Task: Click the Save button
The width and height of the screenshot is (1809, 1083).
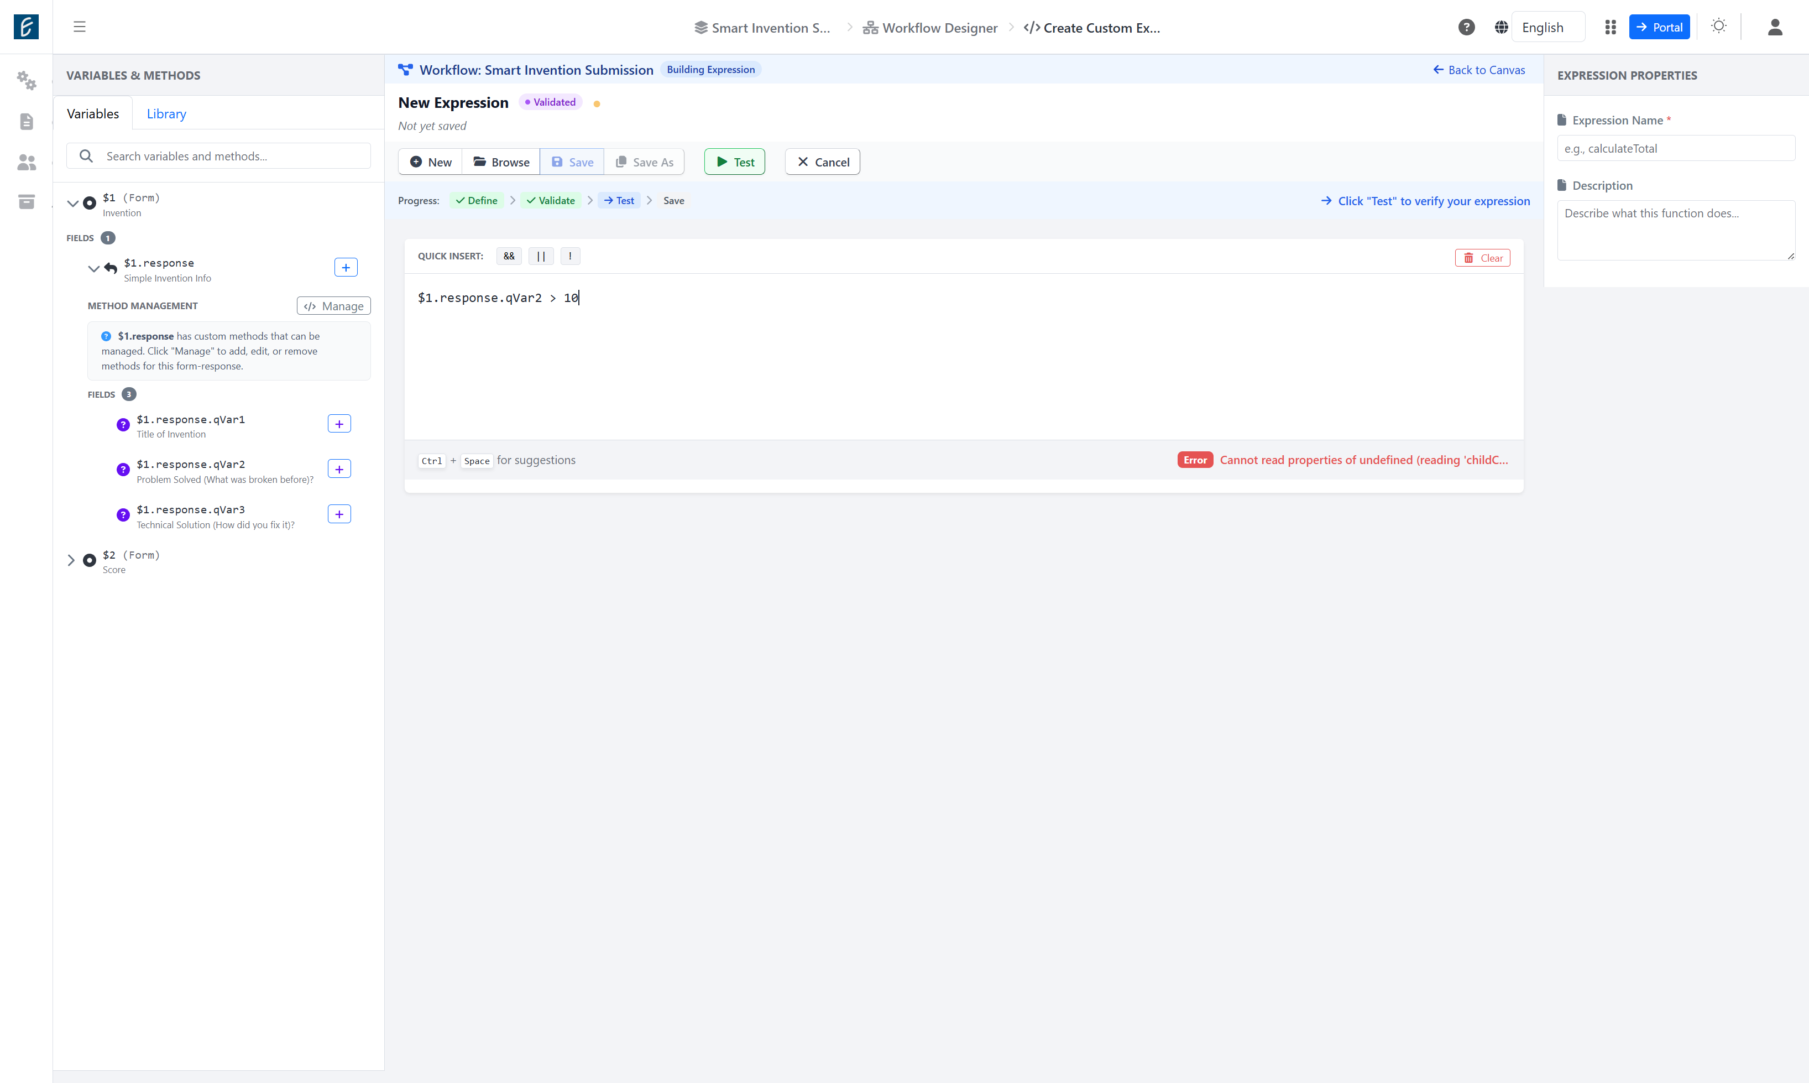Action: point(572,162)
